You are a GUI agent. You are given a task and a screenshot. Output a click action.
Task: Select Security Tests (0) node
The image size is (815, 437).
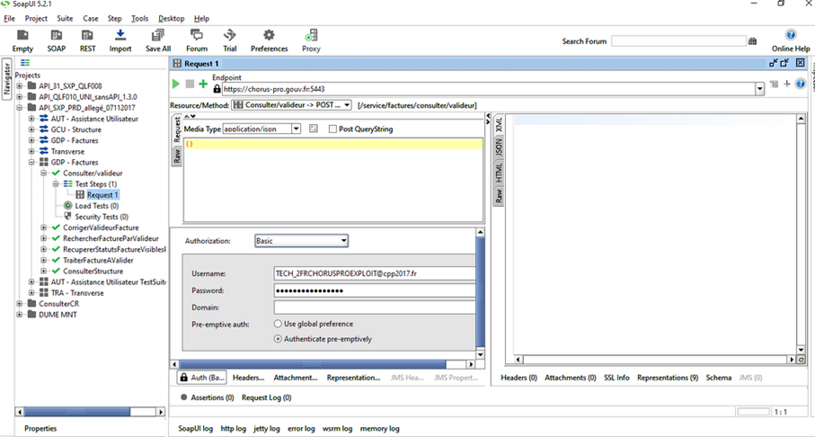(x=102, y=217)
